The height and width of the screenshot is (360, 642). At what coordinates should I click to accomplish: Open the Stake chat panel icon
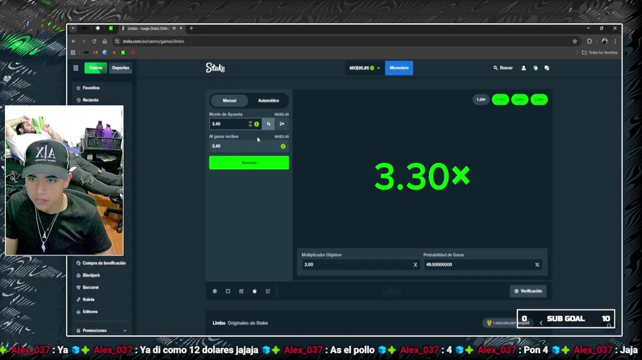click(547, 68)
